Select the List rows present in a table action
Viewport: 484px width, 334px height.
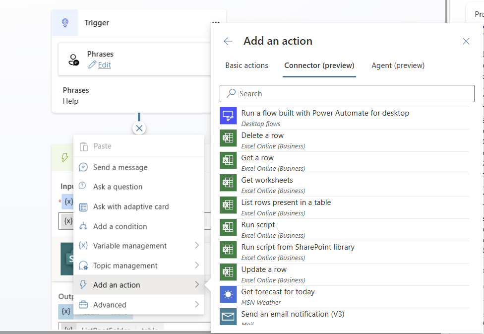[x=286, y=203]
